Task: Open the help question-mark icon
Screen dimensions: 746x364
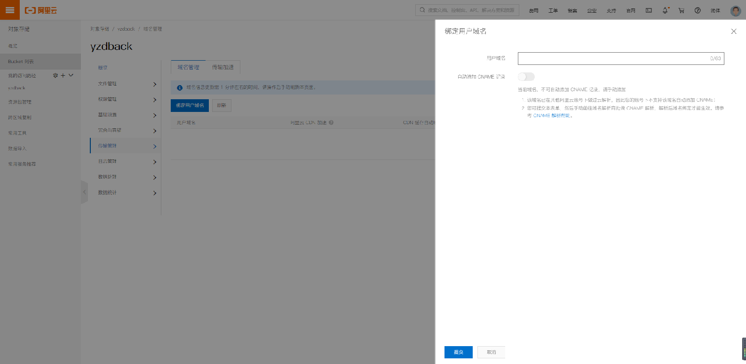Action: (698, 10)
